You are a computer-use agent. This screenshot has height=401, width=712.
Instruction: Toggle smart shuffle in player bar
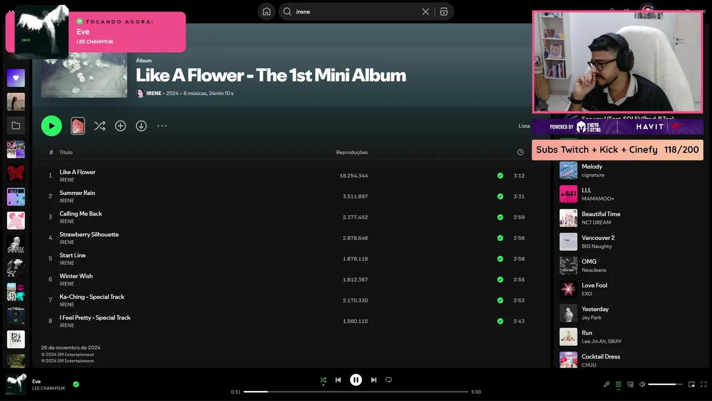coord(323,380)
